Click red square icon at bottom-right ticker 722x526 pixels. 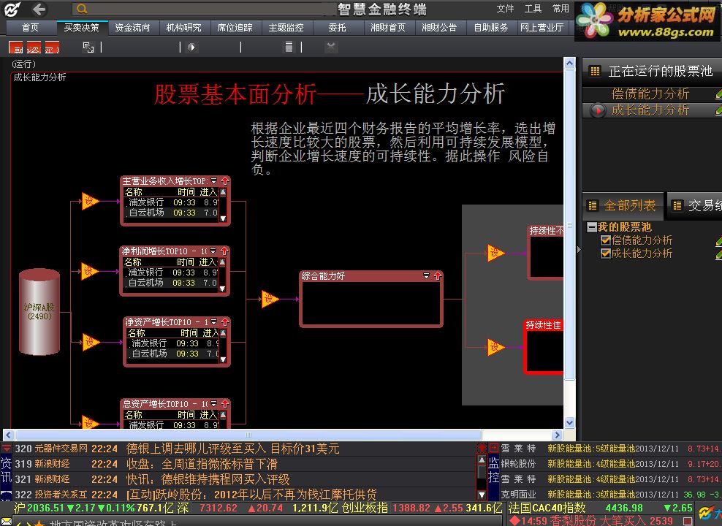pos(688,521)
